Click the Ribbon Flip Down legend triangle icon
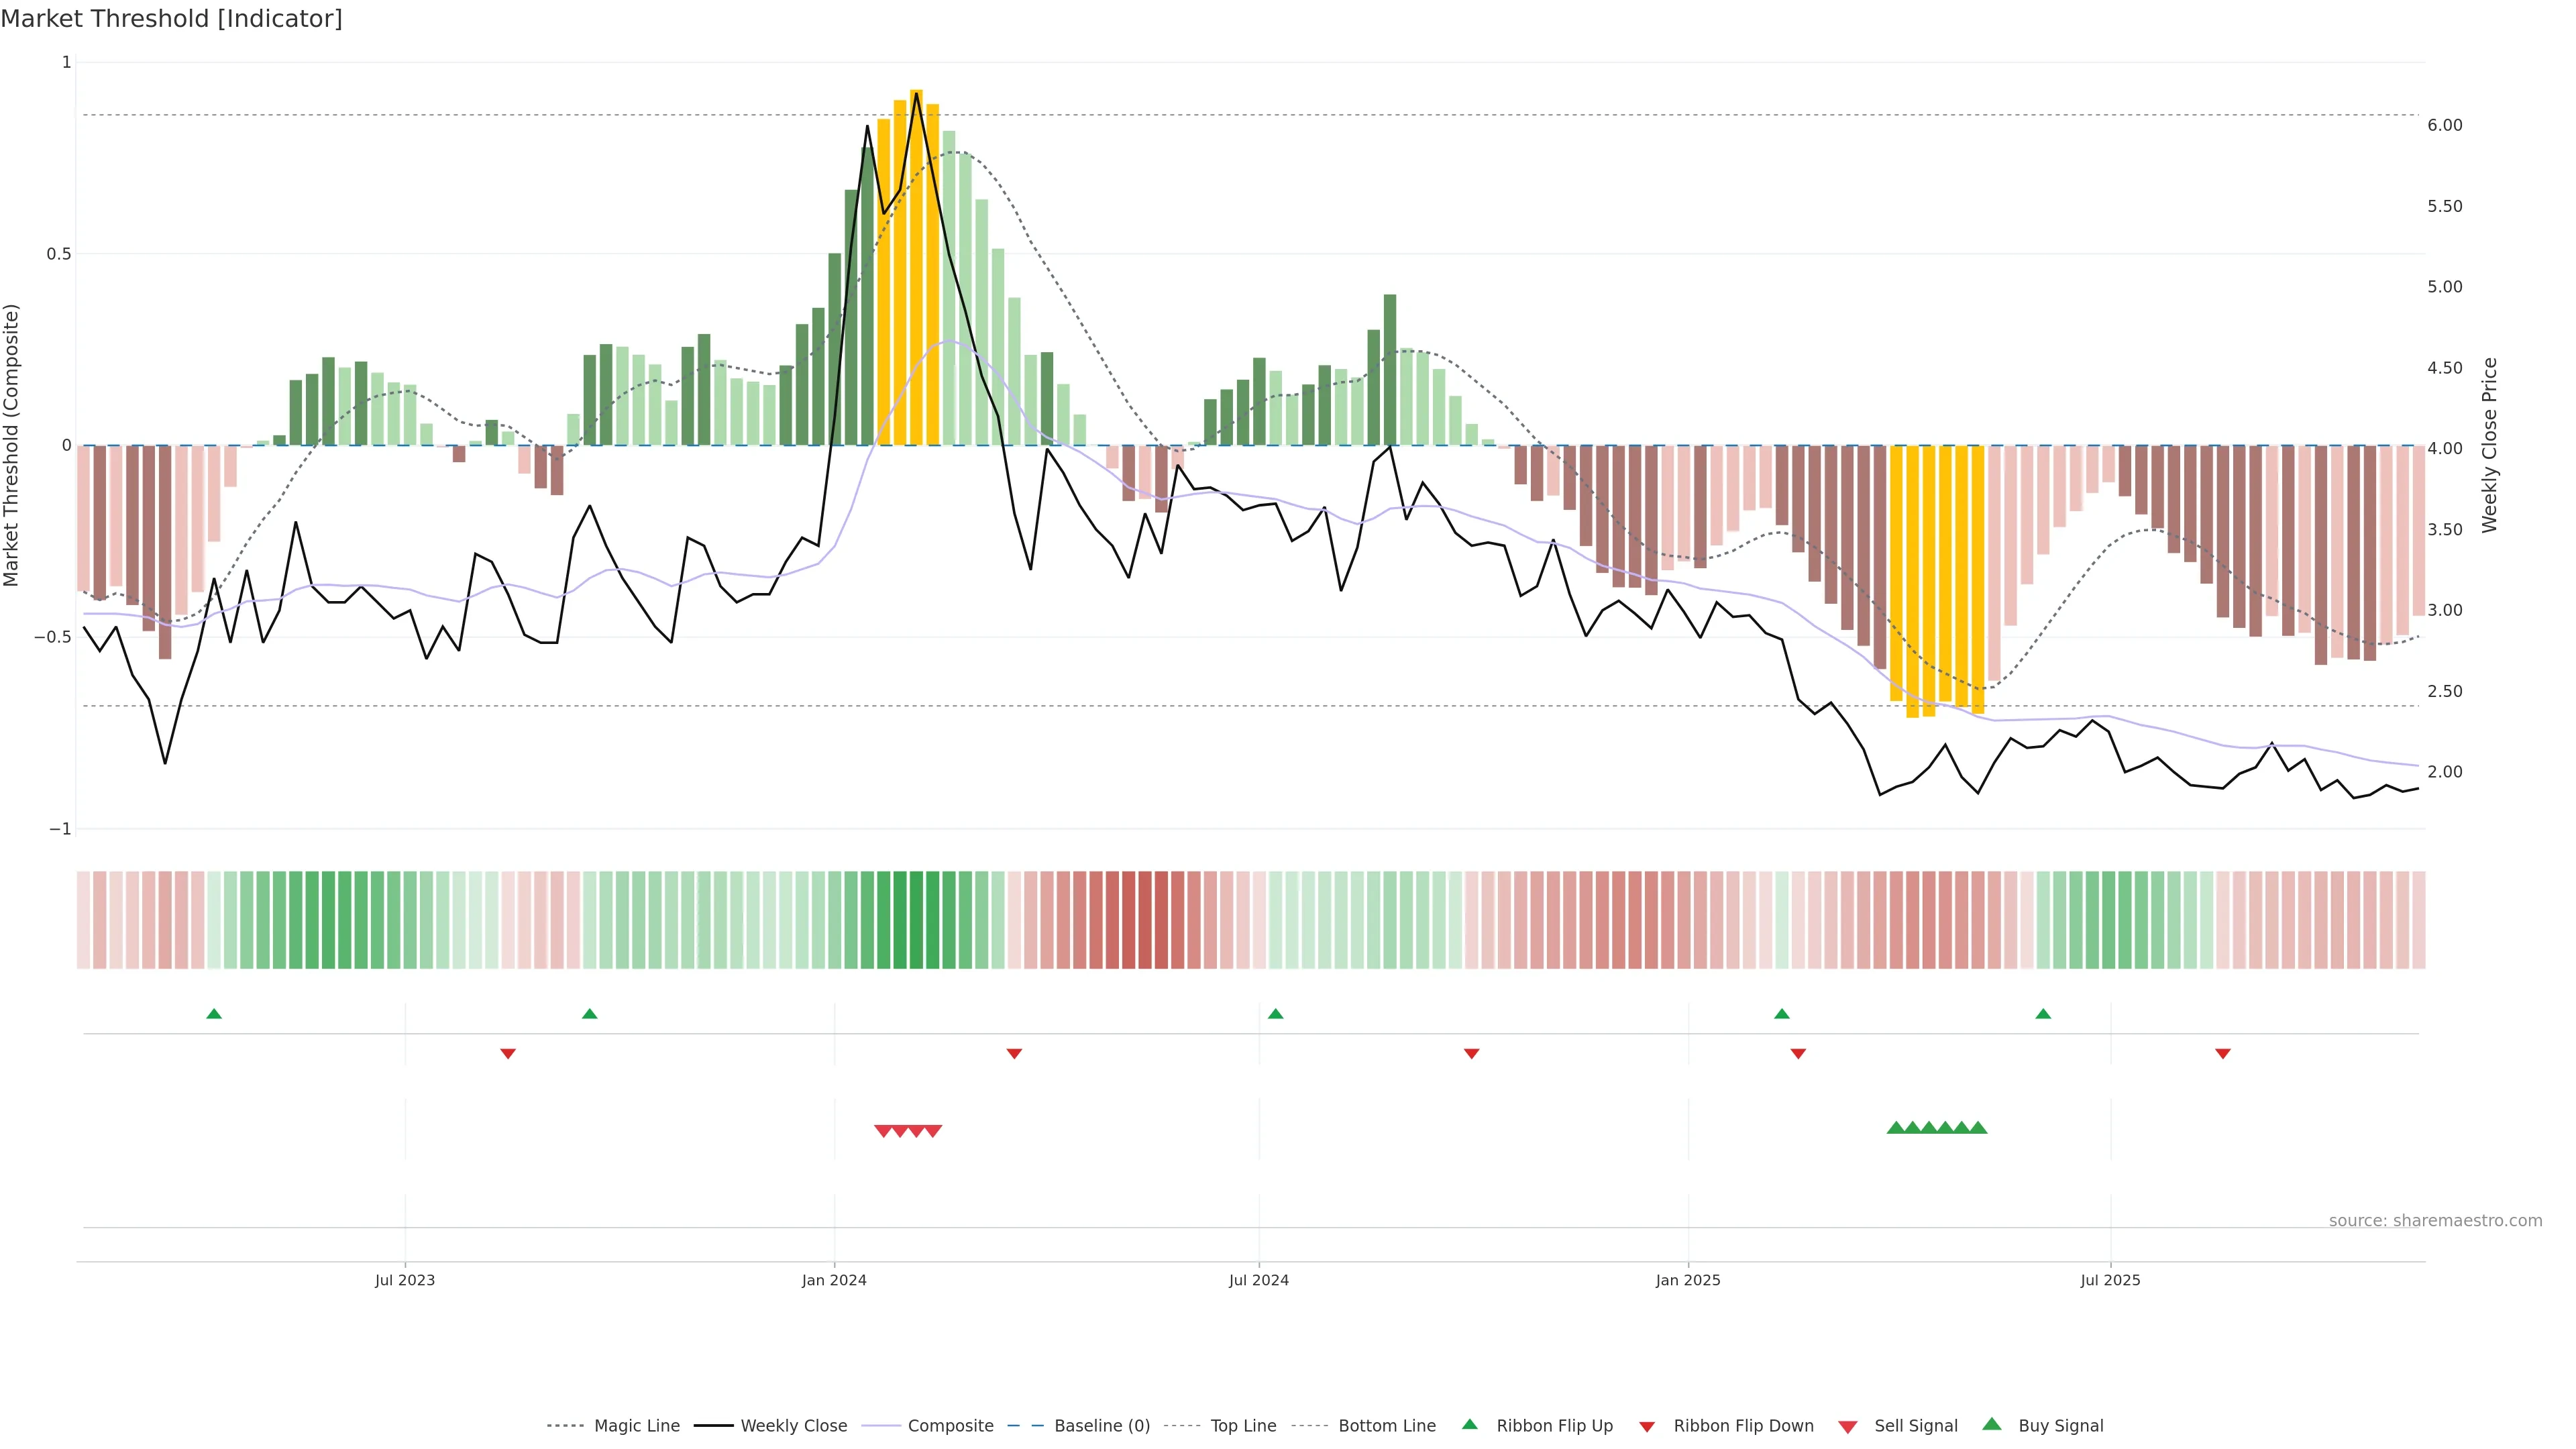The height and width of the screenshot is (1449, 2576). point(1647,1426)
